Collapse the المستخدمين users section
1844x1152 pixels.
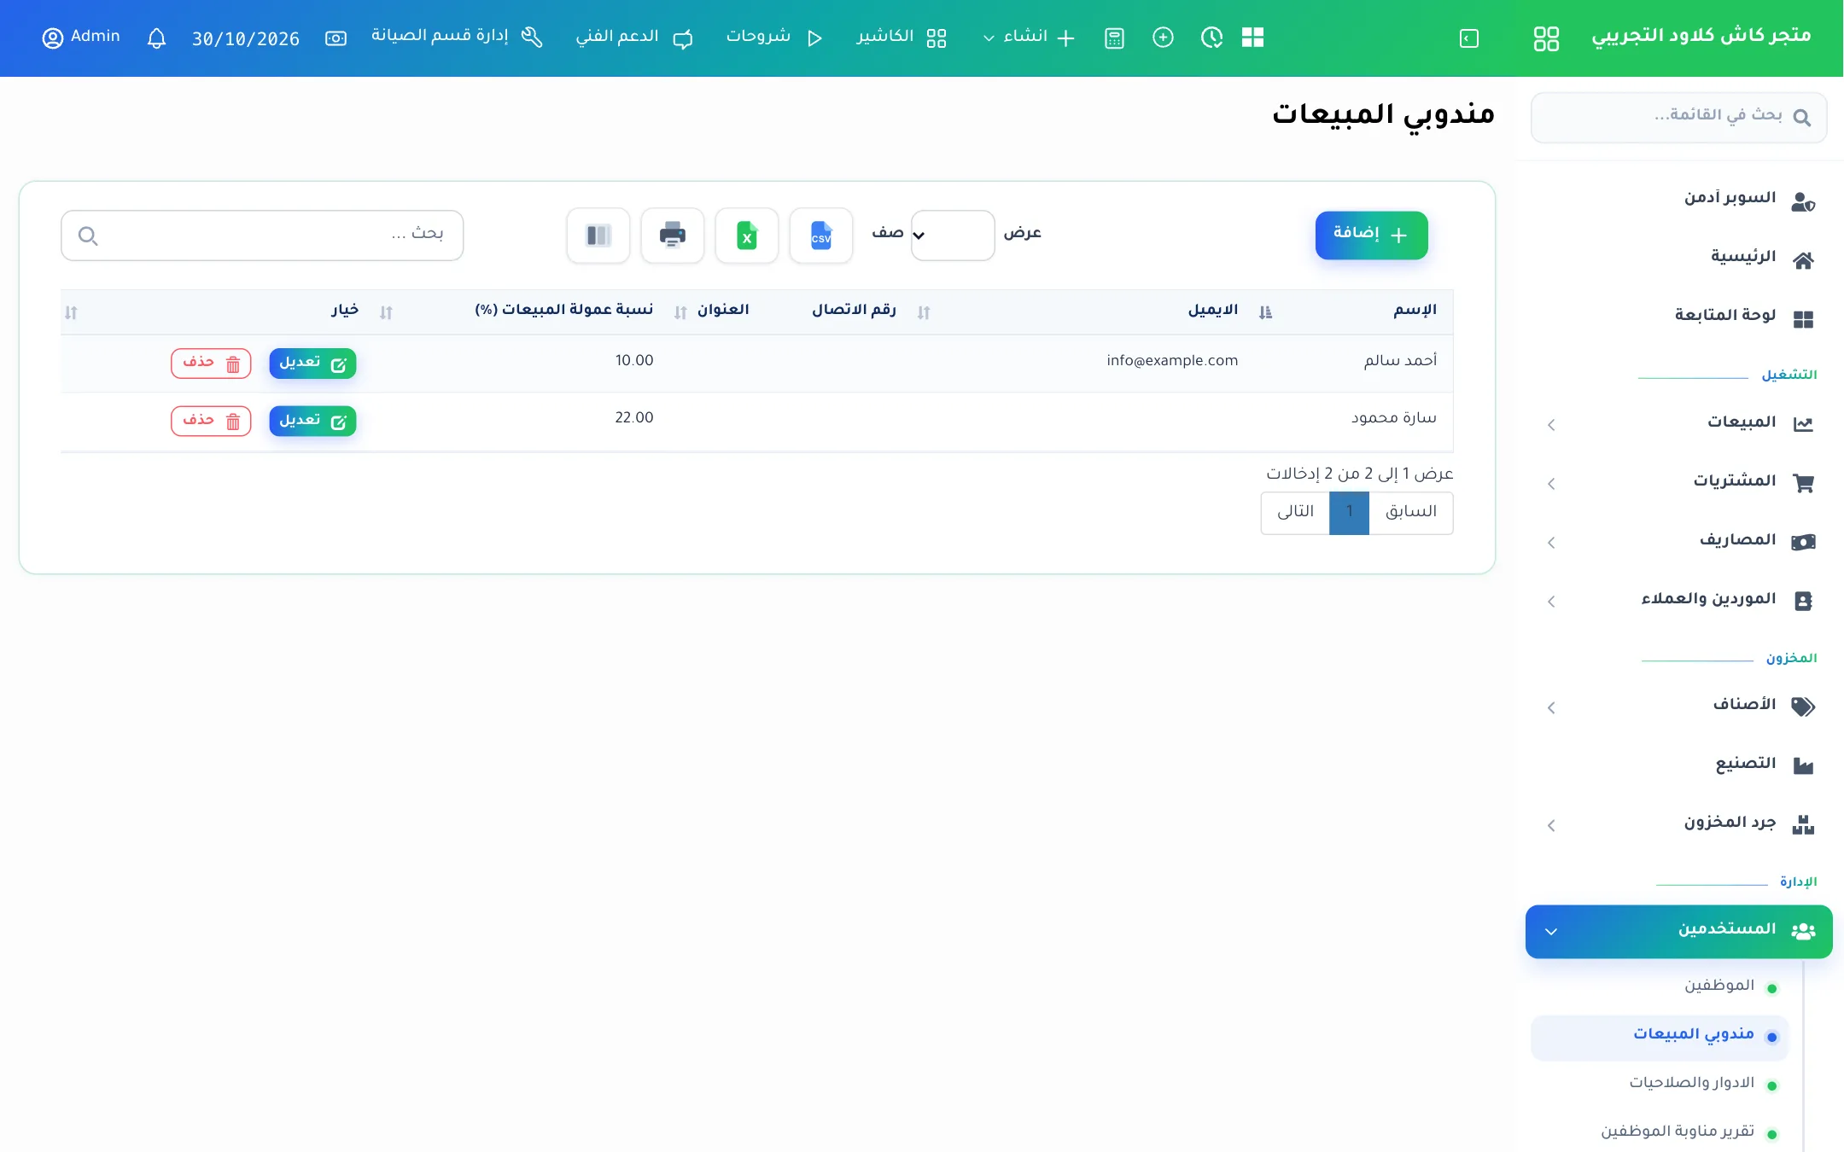point(1678,931)
